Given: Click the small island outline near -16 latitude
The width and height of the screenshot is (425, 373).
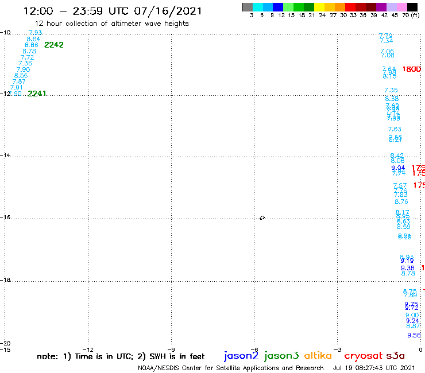Looking at the screenshot, I should pyautogui.click(x=262, y=217).
